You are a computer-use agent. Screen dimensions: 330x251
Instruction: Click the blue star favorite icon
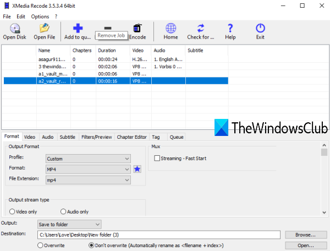pos(137,169)
